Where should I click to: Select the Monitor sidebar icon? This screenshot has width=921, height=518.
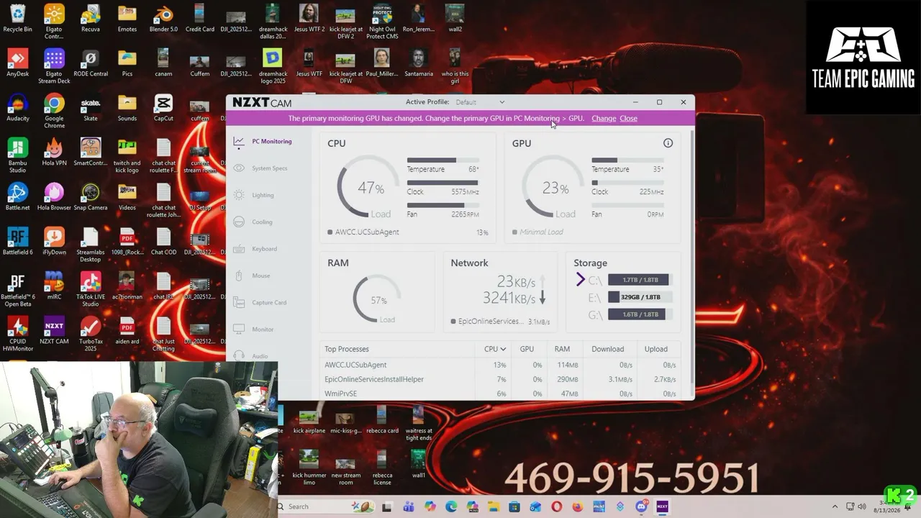tap(239, 330)
